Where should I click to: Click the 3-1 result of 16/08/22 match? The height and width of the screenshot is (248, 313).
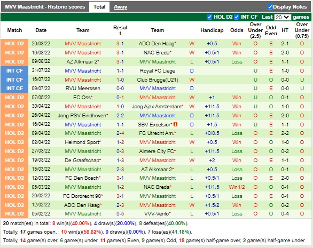120,53
